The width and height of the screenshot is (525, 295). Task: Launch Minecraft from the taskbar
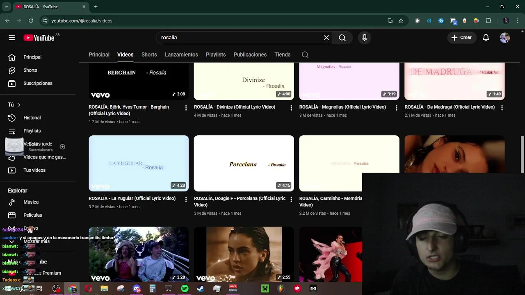point(265,288)
